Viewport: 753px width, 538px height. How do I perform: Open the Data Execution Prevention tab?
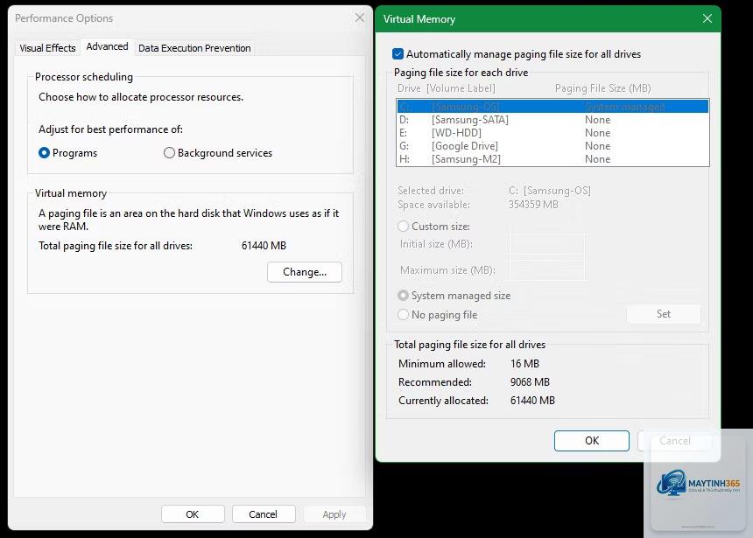click(194, 48)
